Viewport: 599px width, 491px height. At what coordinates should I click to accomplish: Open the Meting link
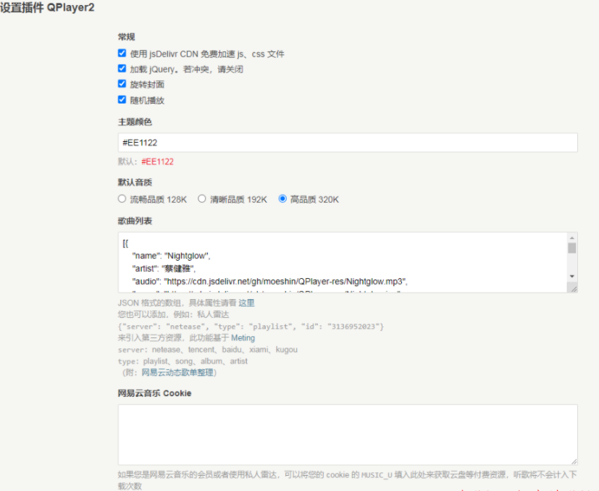(243, 338)
